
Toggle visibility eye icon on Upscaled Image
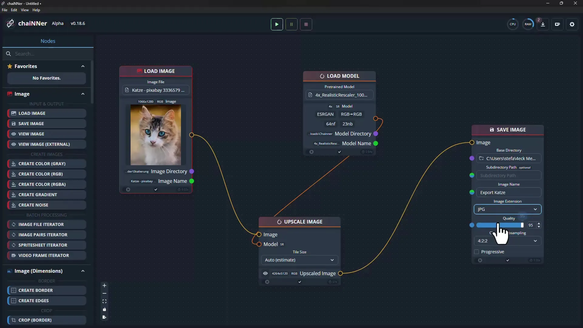pos(265,273)
